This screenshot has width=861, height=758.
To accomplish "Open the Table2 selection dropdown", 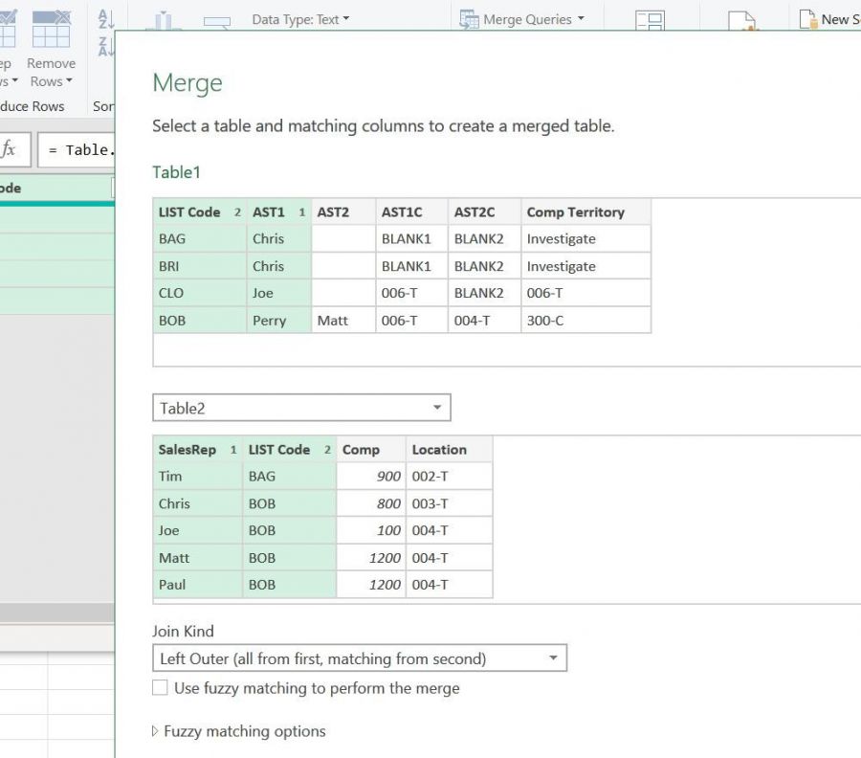I will click(301, 408).
